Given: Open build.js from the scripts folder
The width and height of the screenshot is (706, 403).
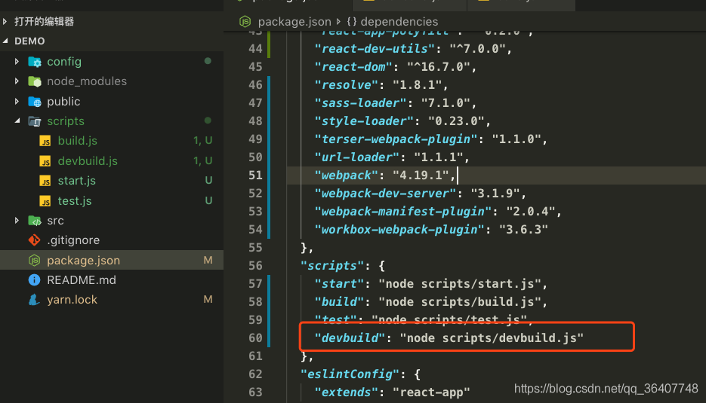Looking at the screenshot, I should tap(78, 141).
